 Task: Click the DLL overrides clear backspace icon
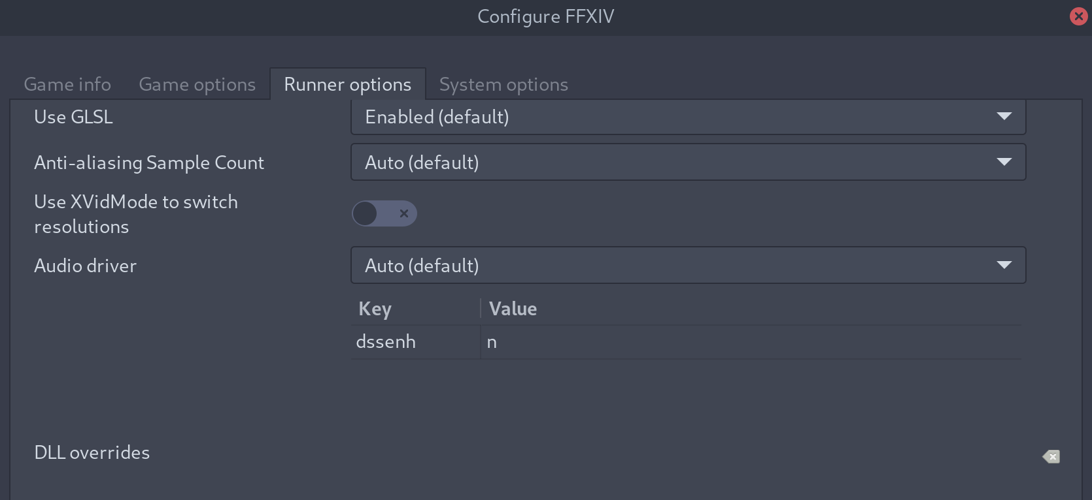point(1051,456)
